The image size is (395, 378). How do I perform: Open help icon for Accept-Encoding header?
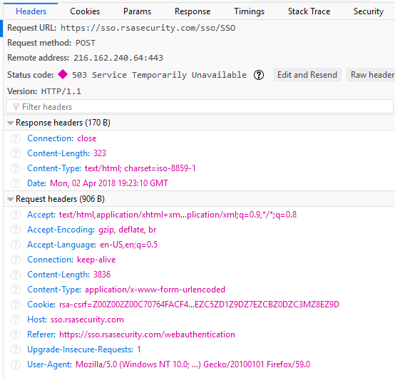[x=16, y=230]
